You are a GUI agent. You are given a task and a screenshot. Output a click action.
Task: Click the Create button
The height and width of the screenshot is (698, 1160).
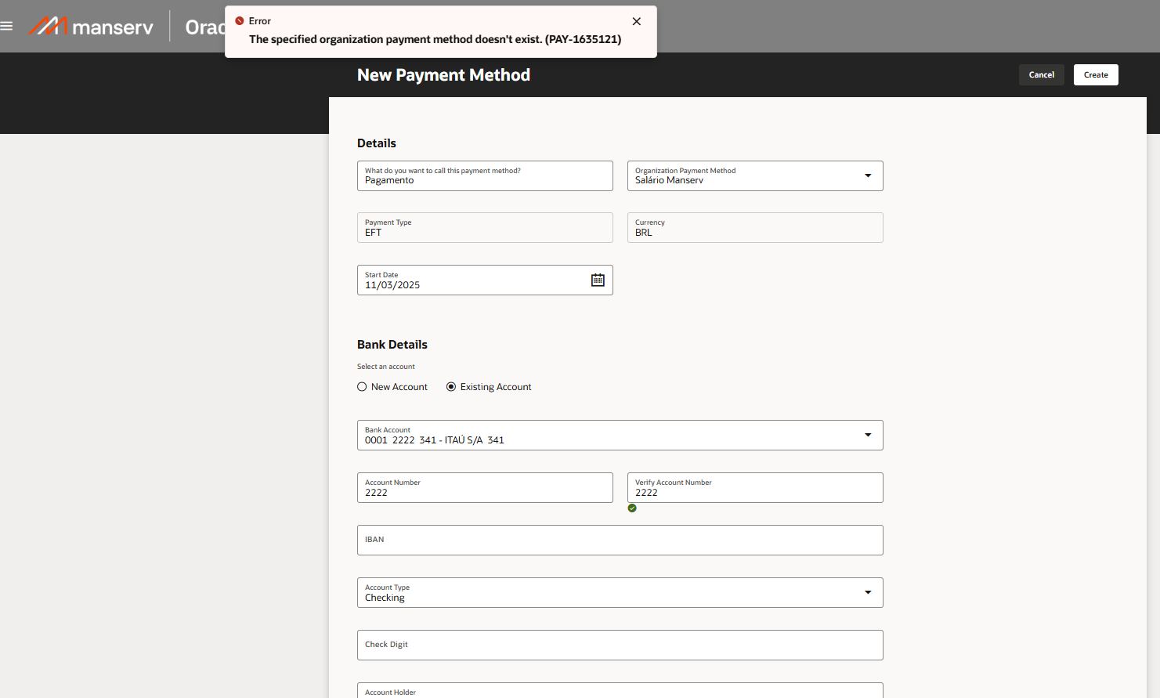(x=1096, y=75)
